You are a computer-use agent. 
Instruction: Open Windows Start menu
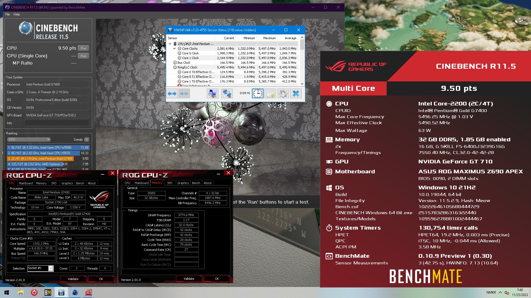coord(7,292)
